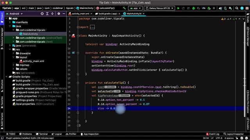250x140 pixels.
Task: Open the App Inspection tool window
Action: tap(89, 134)
